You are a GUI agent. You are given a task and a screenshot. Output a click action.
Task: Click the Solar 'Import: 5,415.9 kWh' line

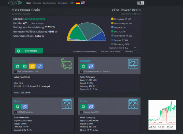pos(89,120)
